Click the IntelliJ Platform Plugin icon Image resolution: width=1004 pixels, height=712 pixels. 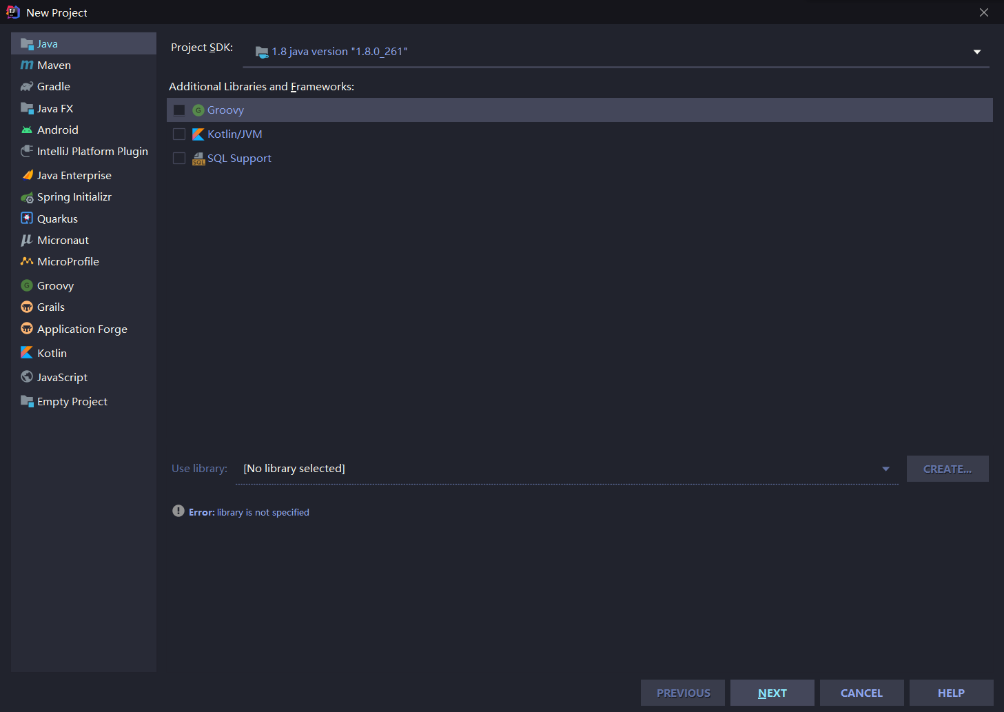[x=27, y=151]
